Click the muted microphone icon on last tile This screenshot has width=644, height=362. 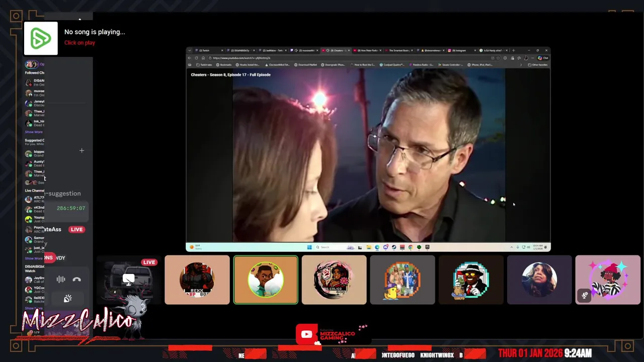coord(585,296)
